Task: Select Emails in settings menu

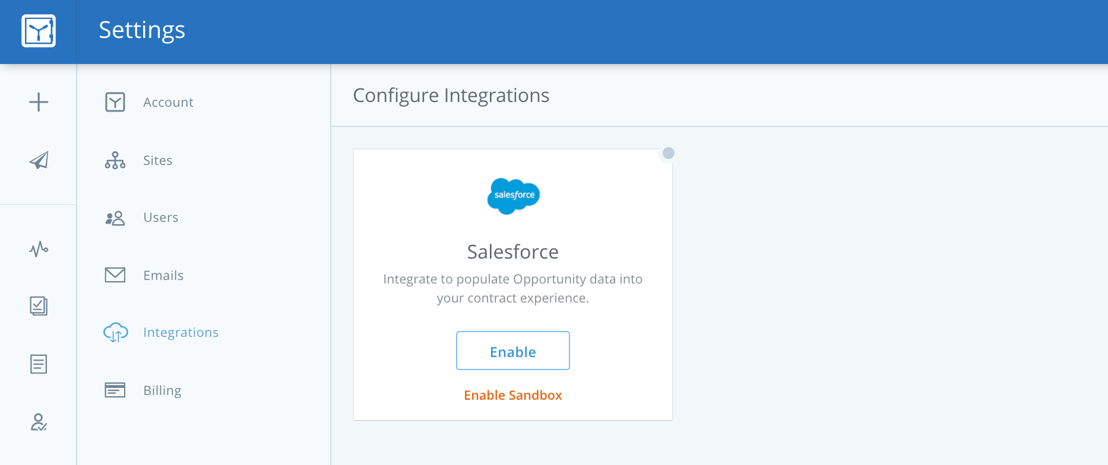Action: coord(163,275)
